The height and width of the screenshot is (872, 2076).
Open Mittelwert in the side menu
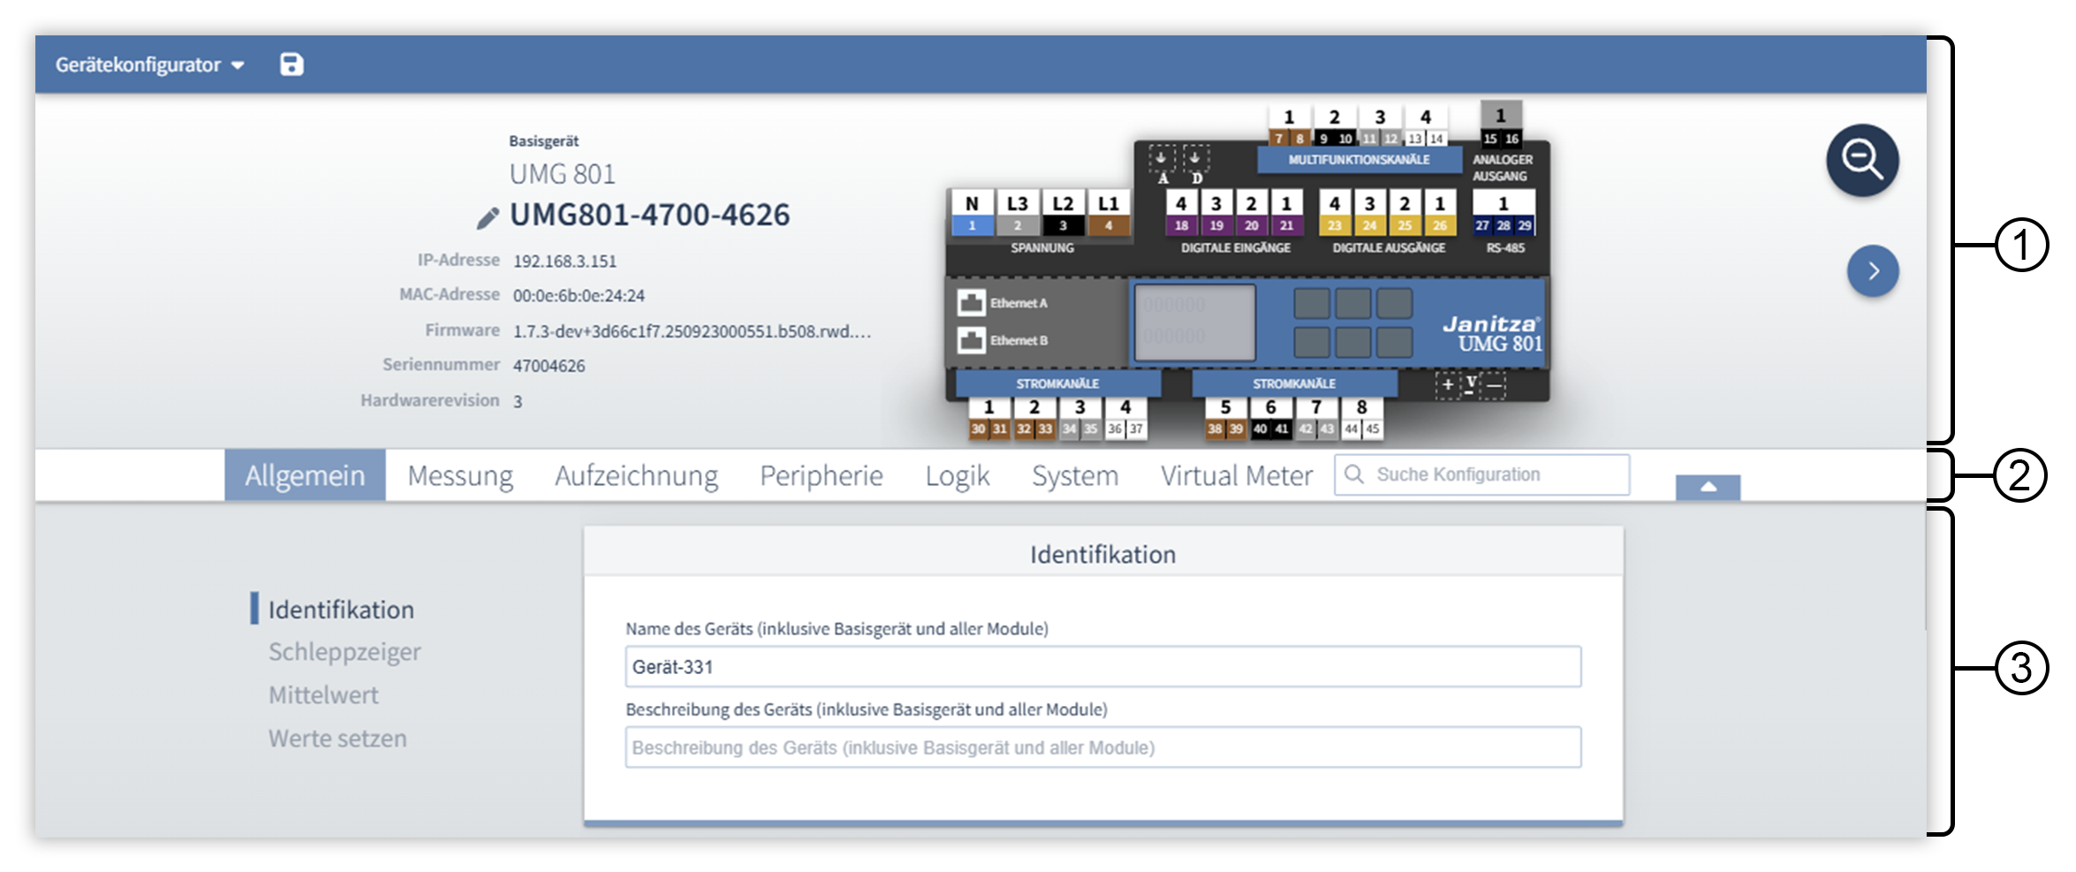point(323,695)
